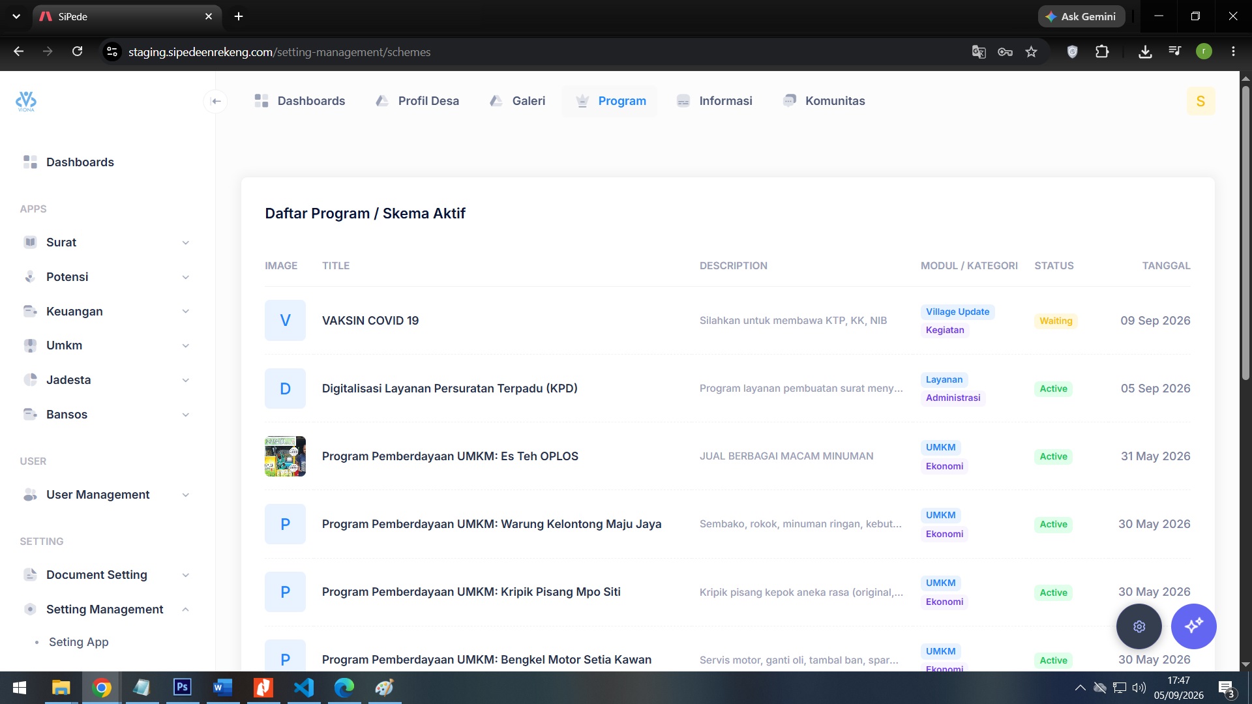Open Dashboards in the top navigation

click(x=300, y=101)
